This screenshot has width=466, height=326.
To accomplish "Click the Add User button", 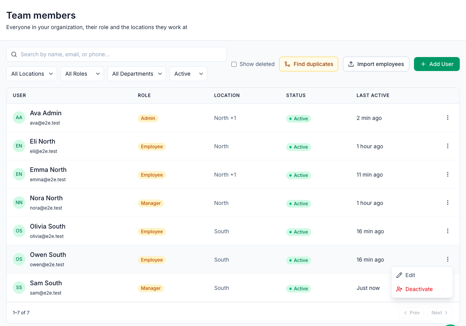I will [x=437, y=64].
